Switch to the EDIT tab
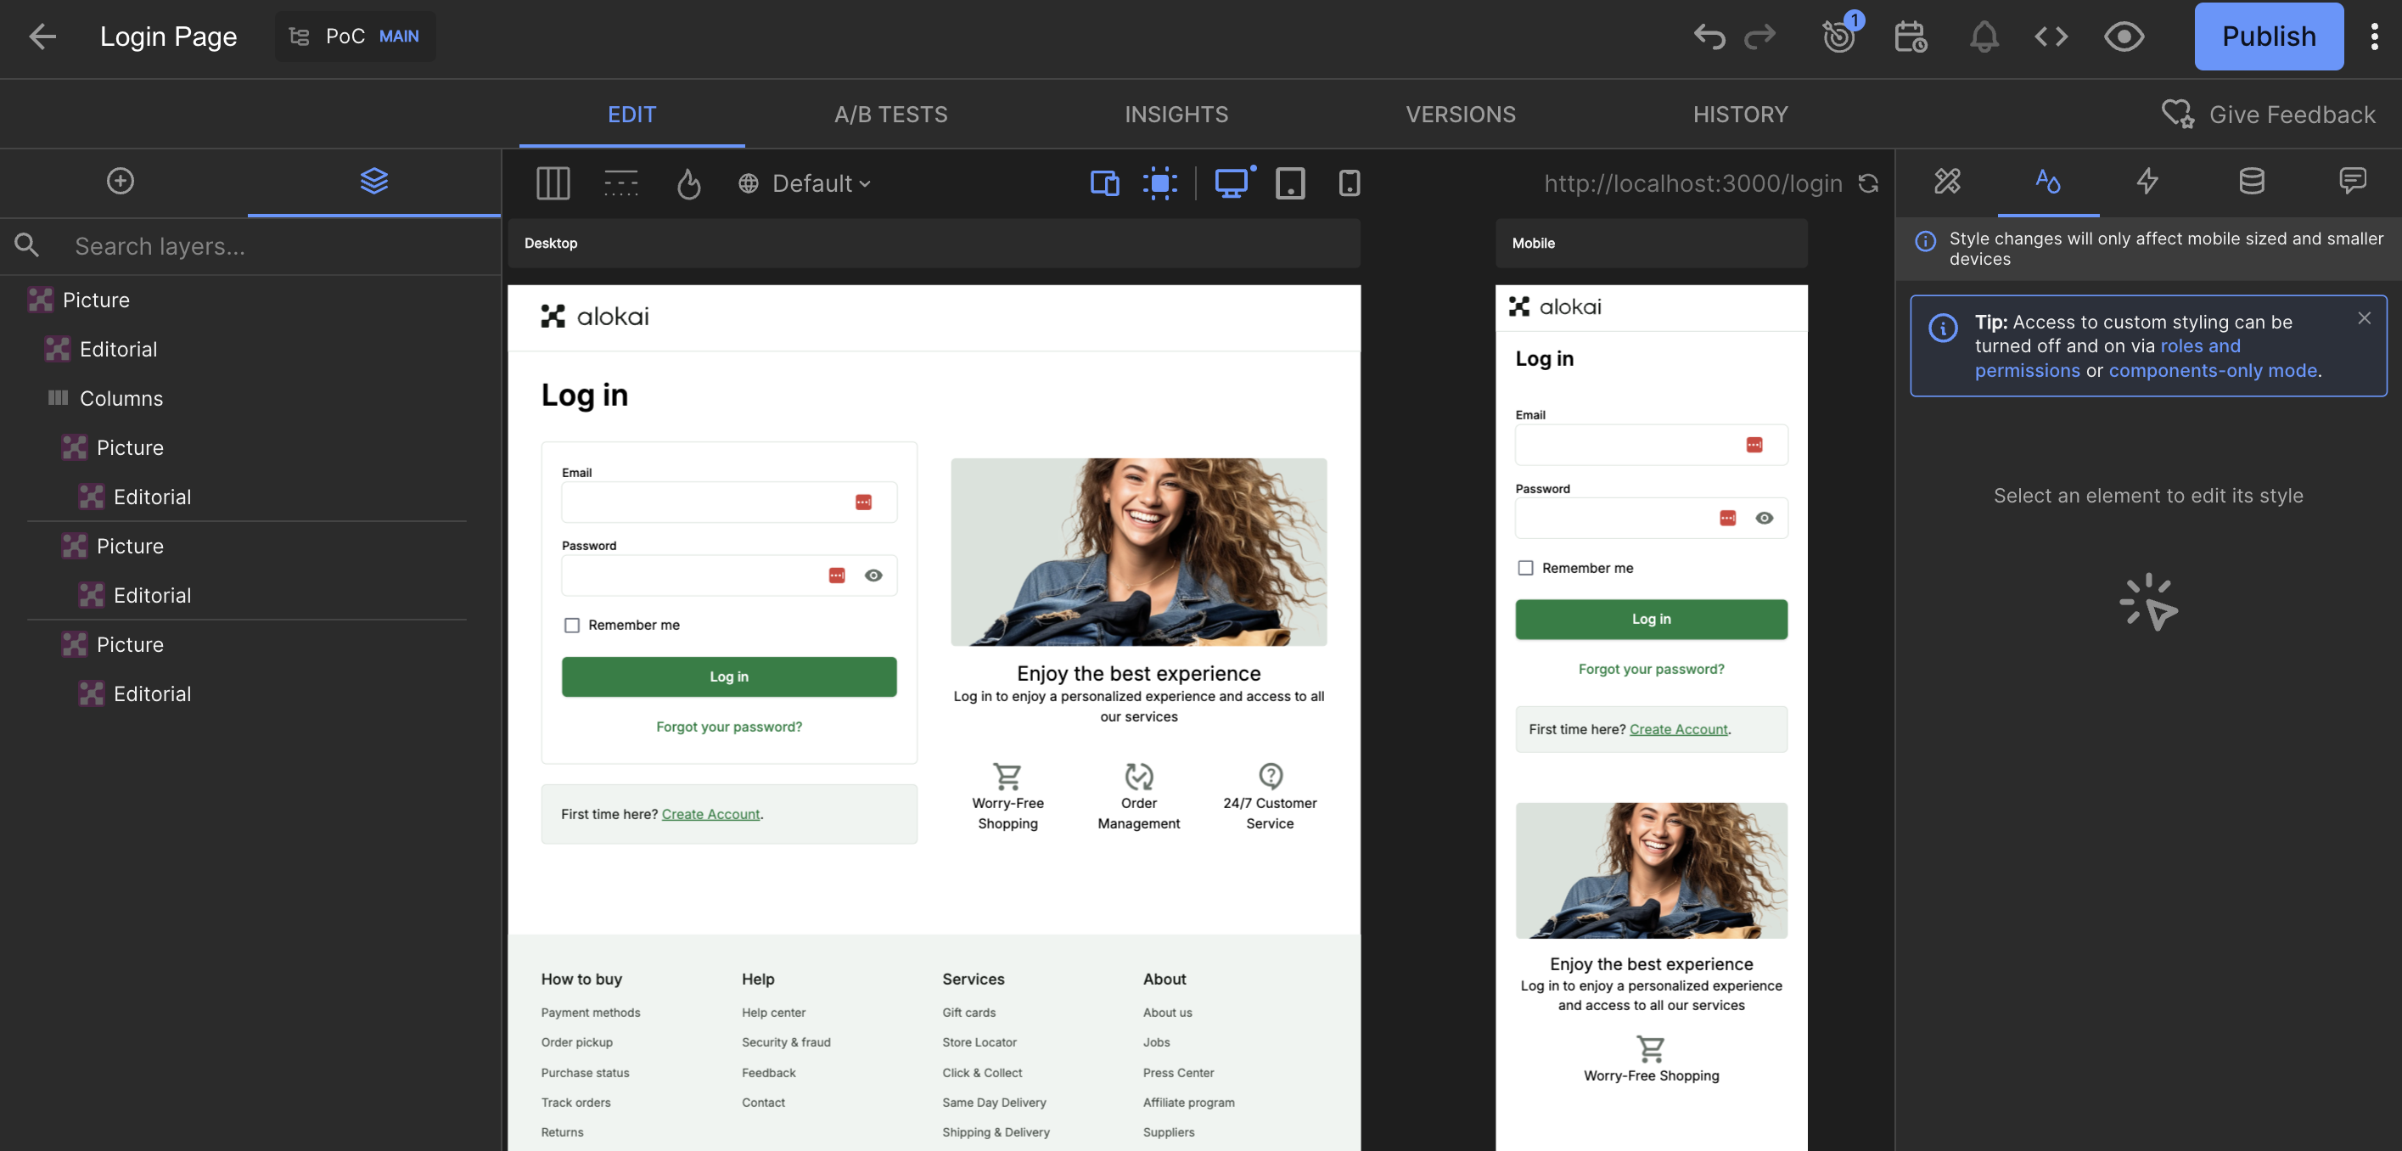The width and height of the screenshot is (2402, 1151). [x=632, y=114]
